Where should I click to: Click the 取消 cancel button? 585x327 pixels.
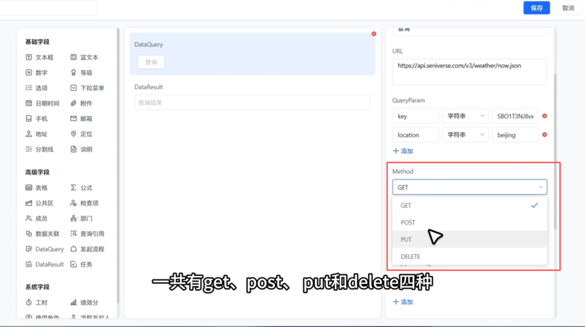tap(568, 8)
